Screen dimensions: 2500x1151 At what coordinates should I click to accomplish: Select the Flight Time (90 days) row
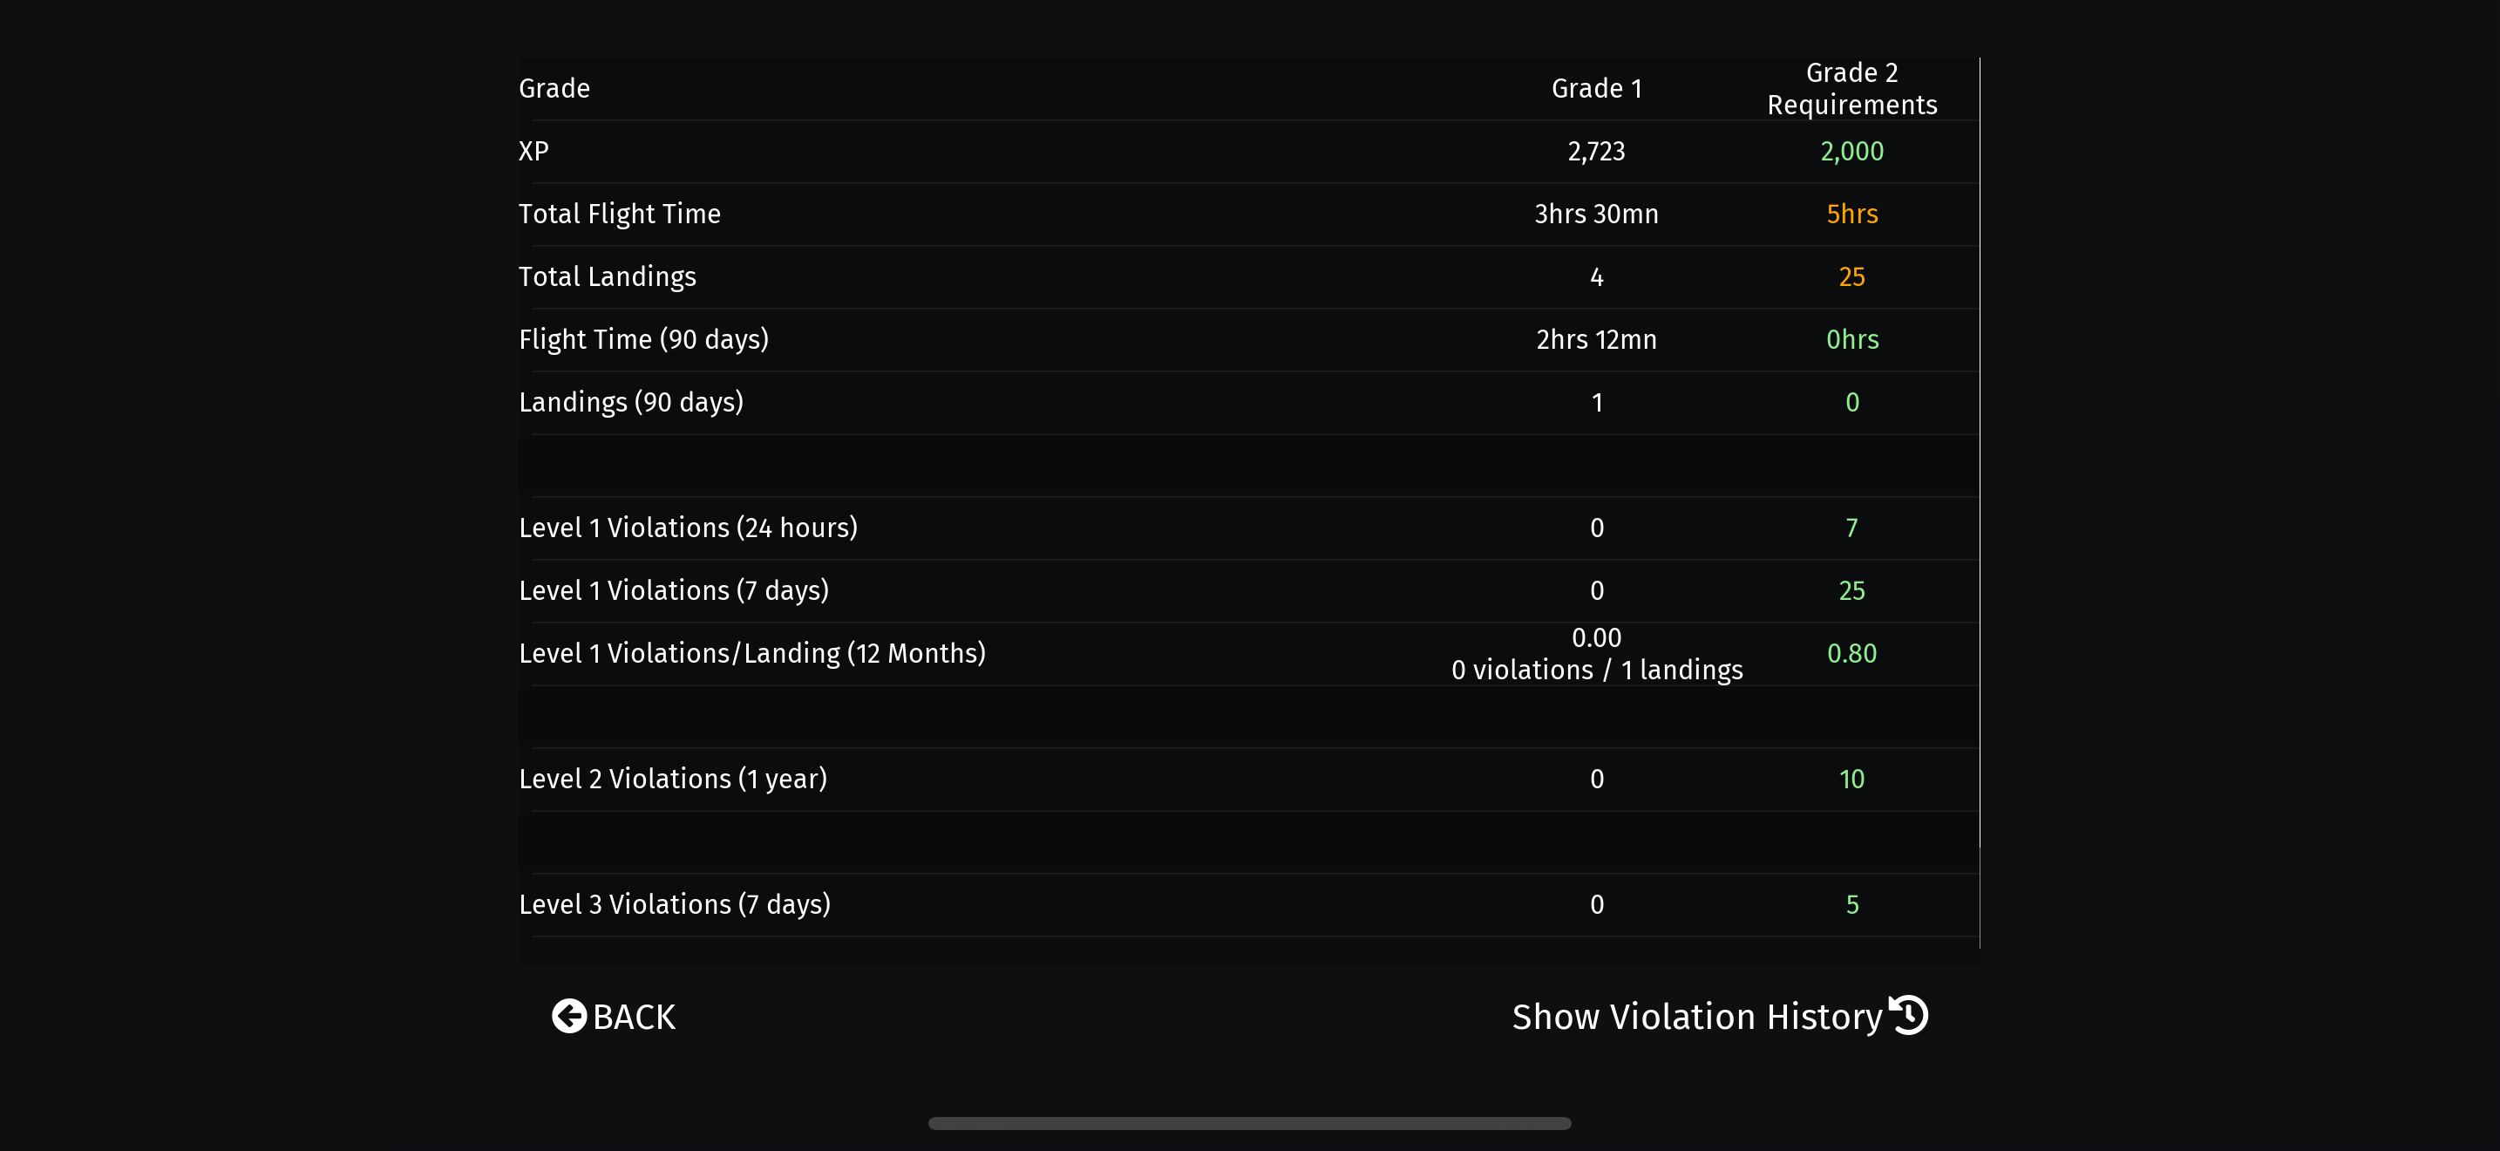click(1248, 340)
